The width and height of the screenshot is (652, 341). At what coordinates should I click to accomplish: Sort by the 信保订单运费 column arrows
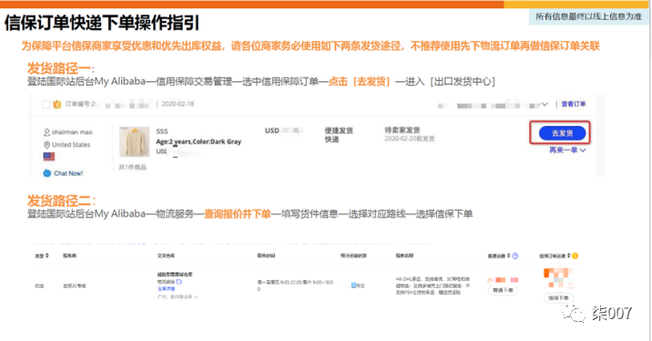coord(569,255)
